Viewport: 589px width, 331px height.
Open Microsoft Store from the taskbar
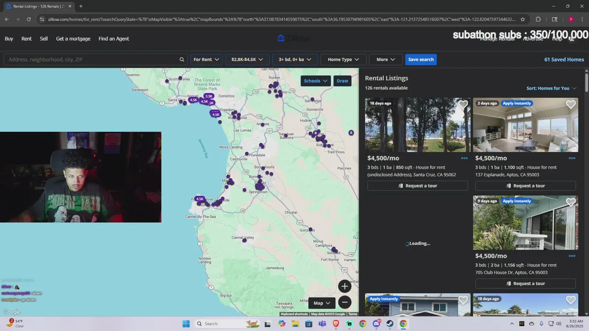point(309,324)
